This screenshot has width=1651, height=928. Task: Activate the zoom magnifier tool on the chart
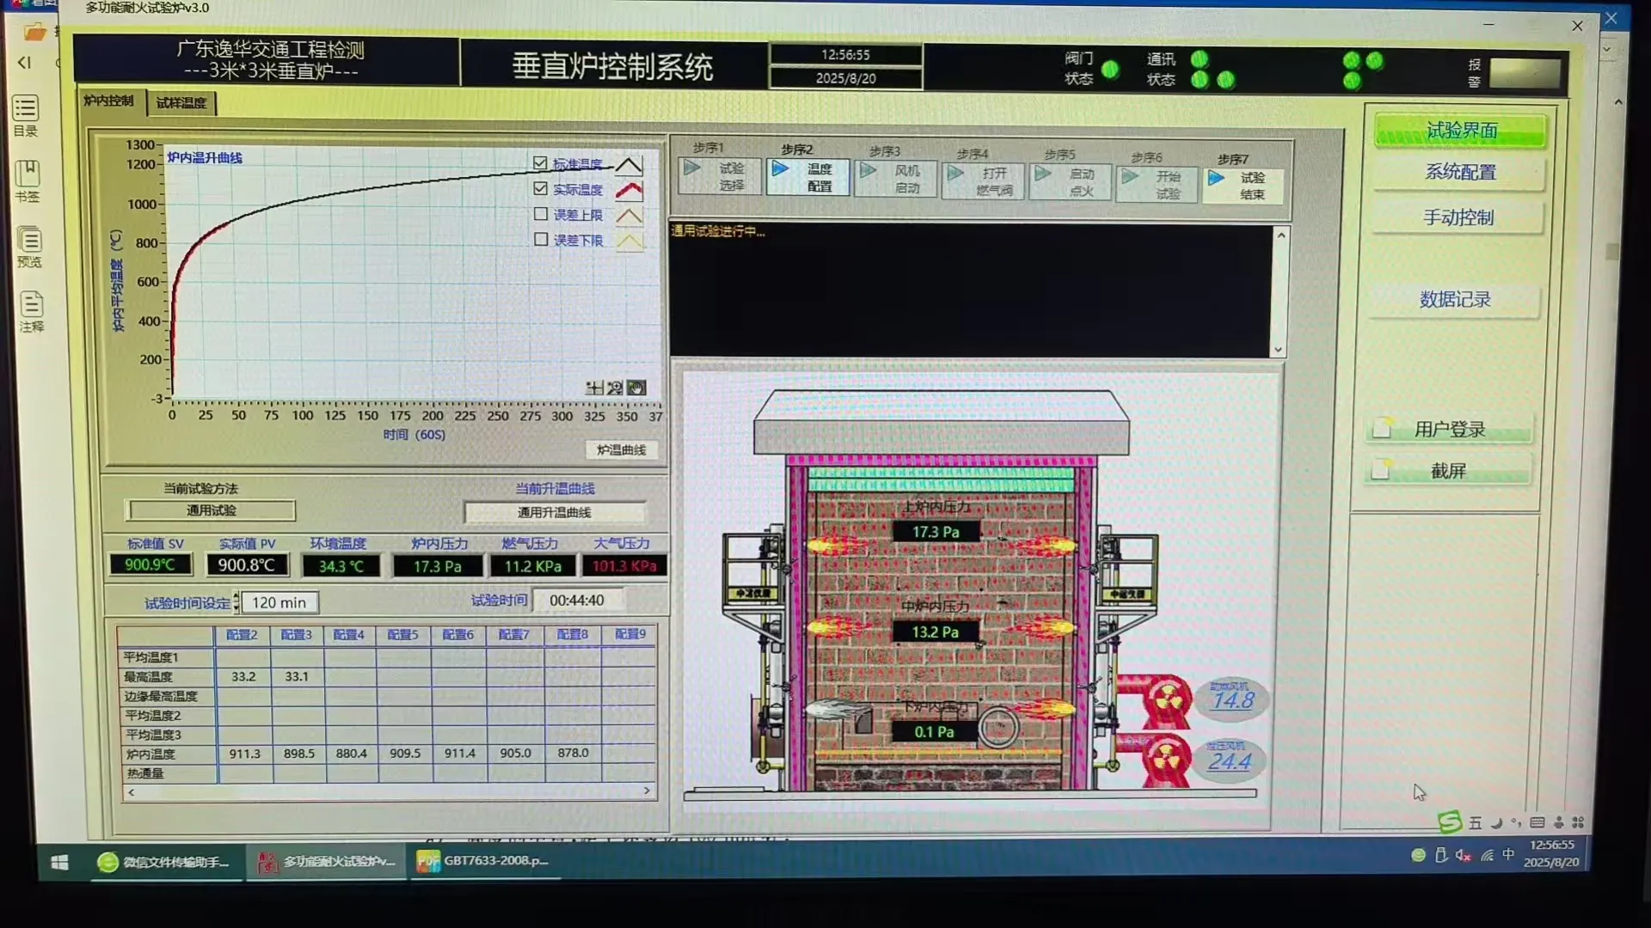614,388
